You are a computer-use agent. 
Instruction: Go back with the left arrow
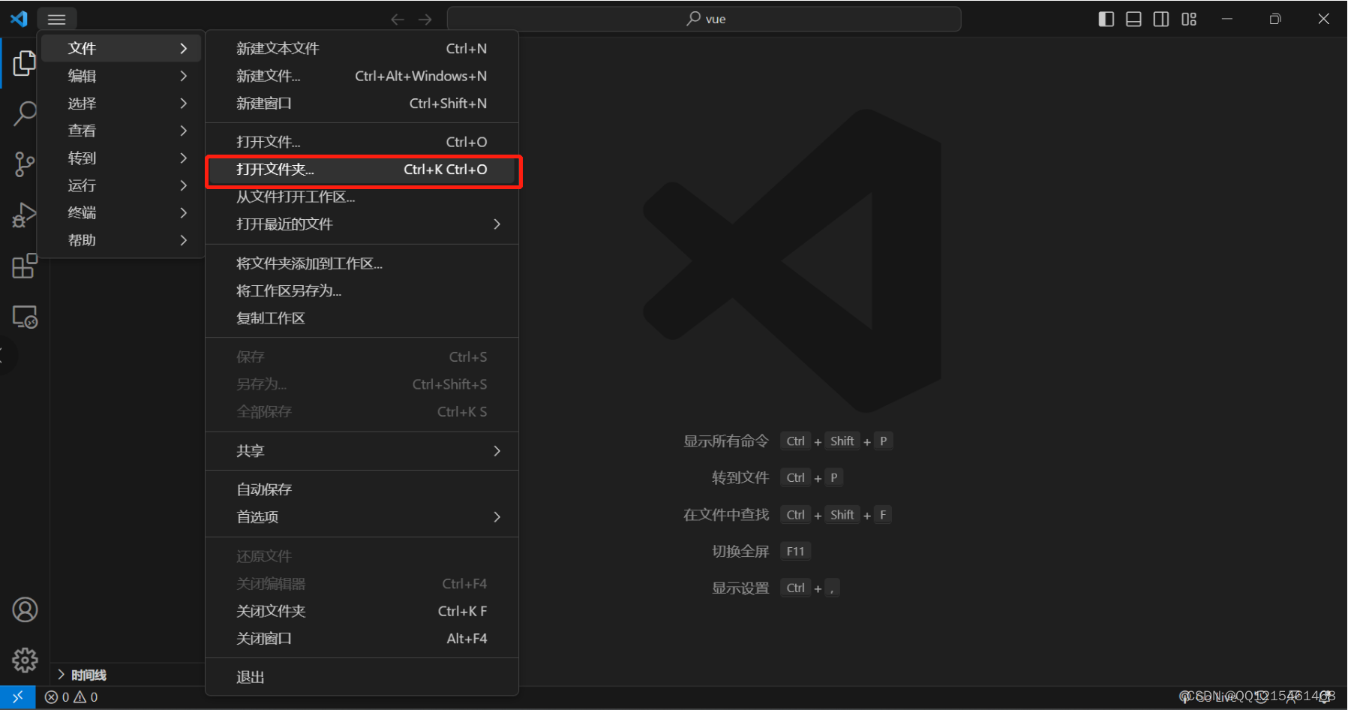398,20
